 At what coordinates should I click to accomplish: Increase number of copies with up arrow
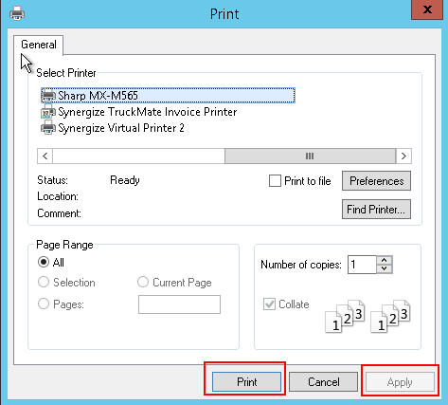tap(385, 260)
